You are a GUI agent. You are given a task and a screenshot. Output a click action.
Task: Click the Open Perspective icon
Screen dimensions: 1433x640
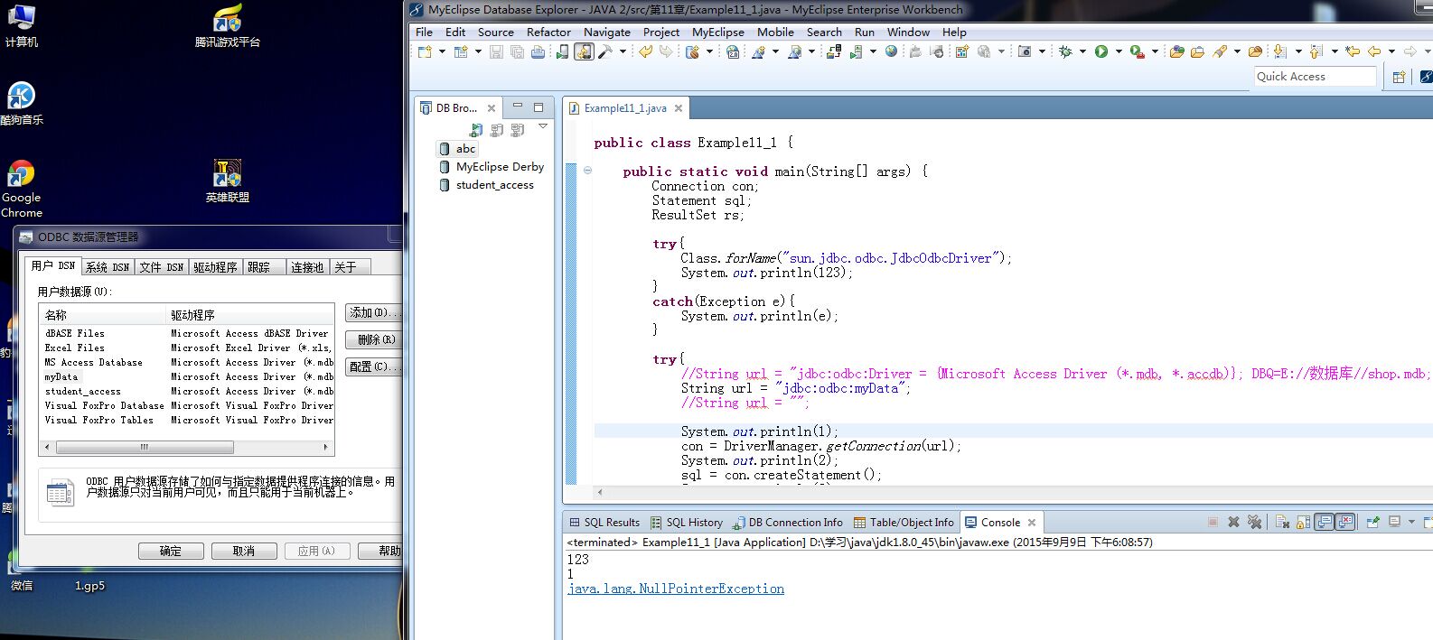1399,77
